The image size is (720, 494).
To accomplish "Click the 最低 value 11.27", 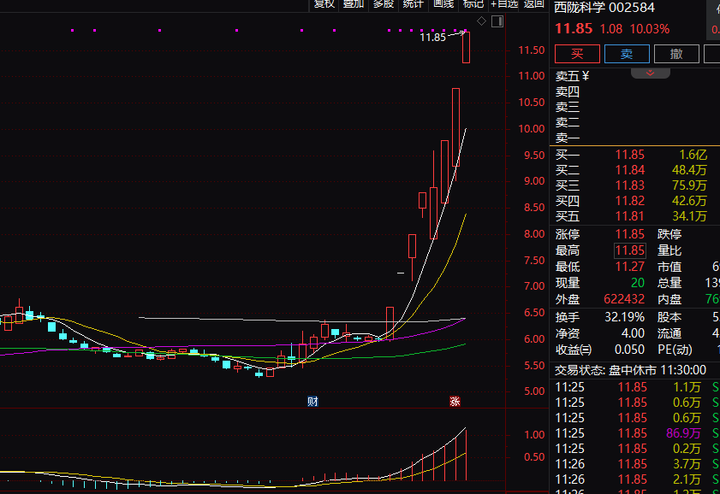I will click(629, 267).
